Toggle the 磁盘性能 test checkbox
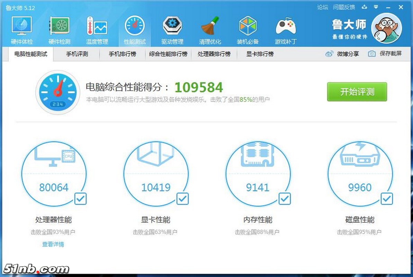Image resolution: width=413 pixels, height=277 pixels. pyautogui.click(x=387, y=199)
